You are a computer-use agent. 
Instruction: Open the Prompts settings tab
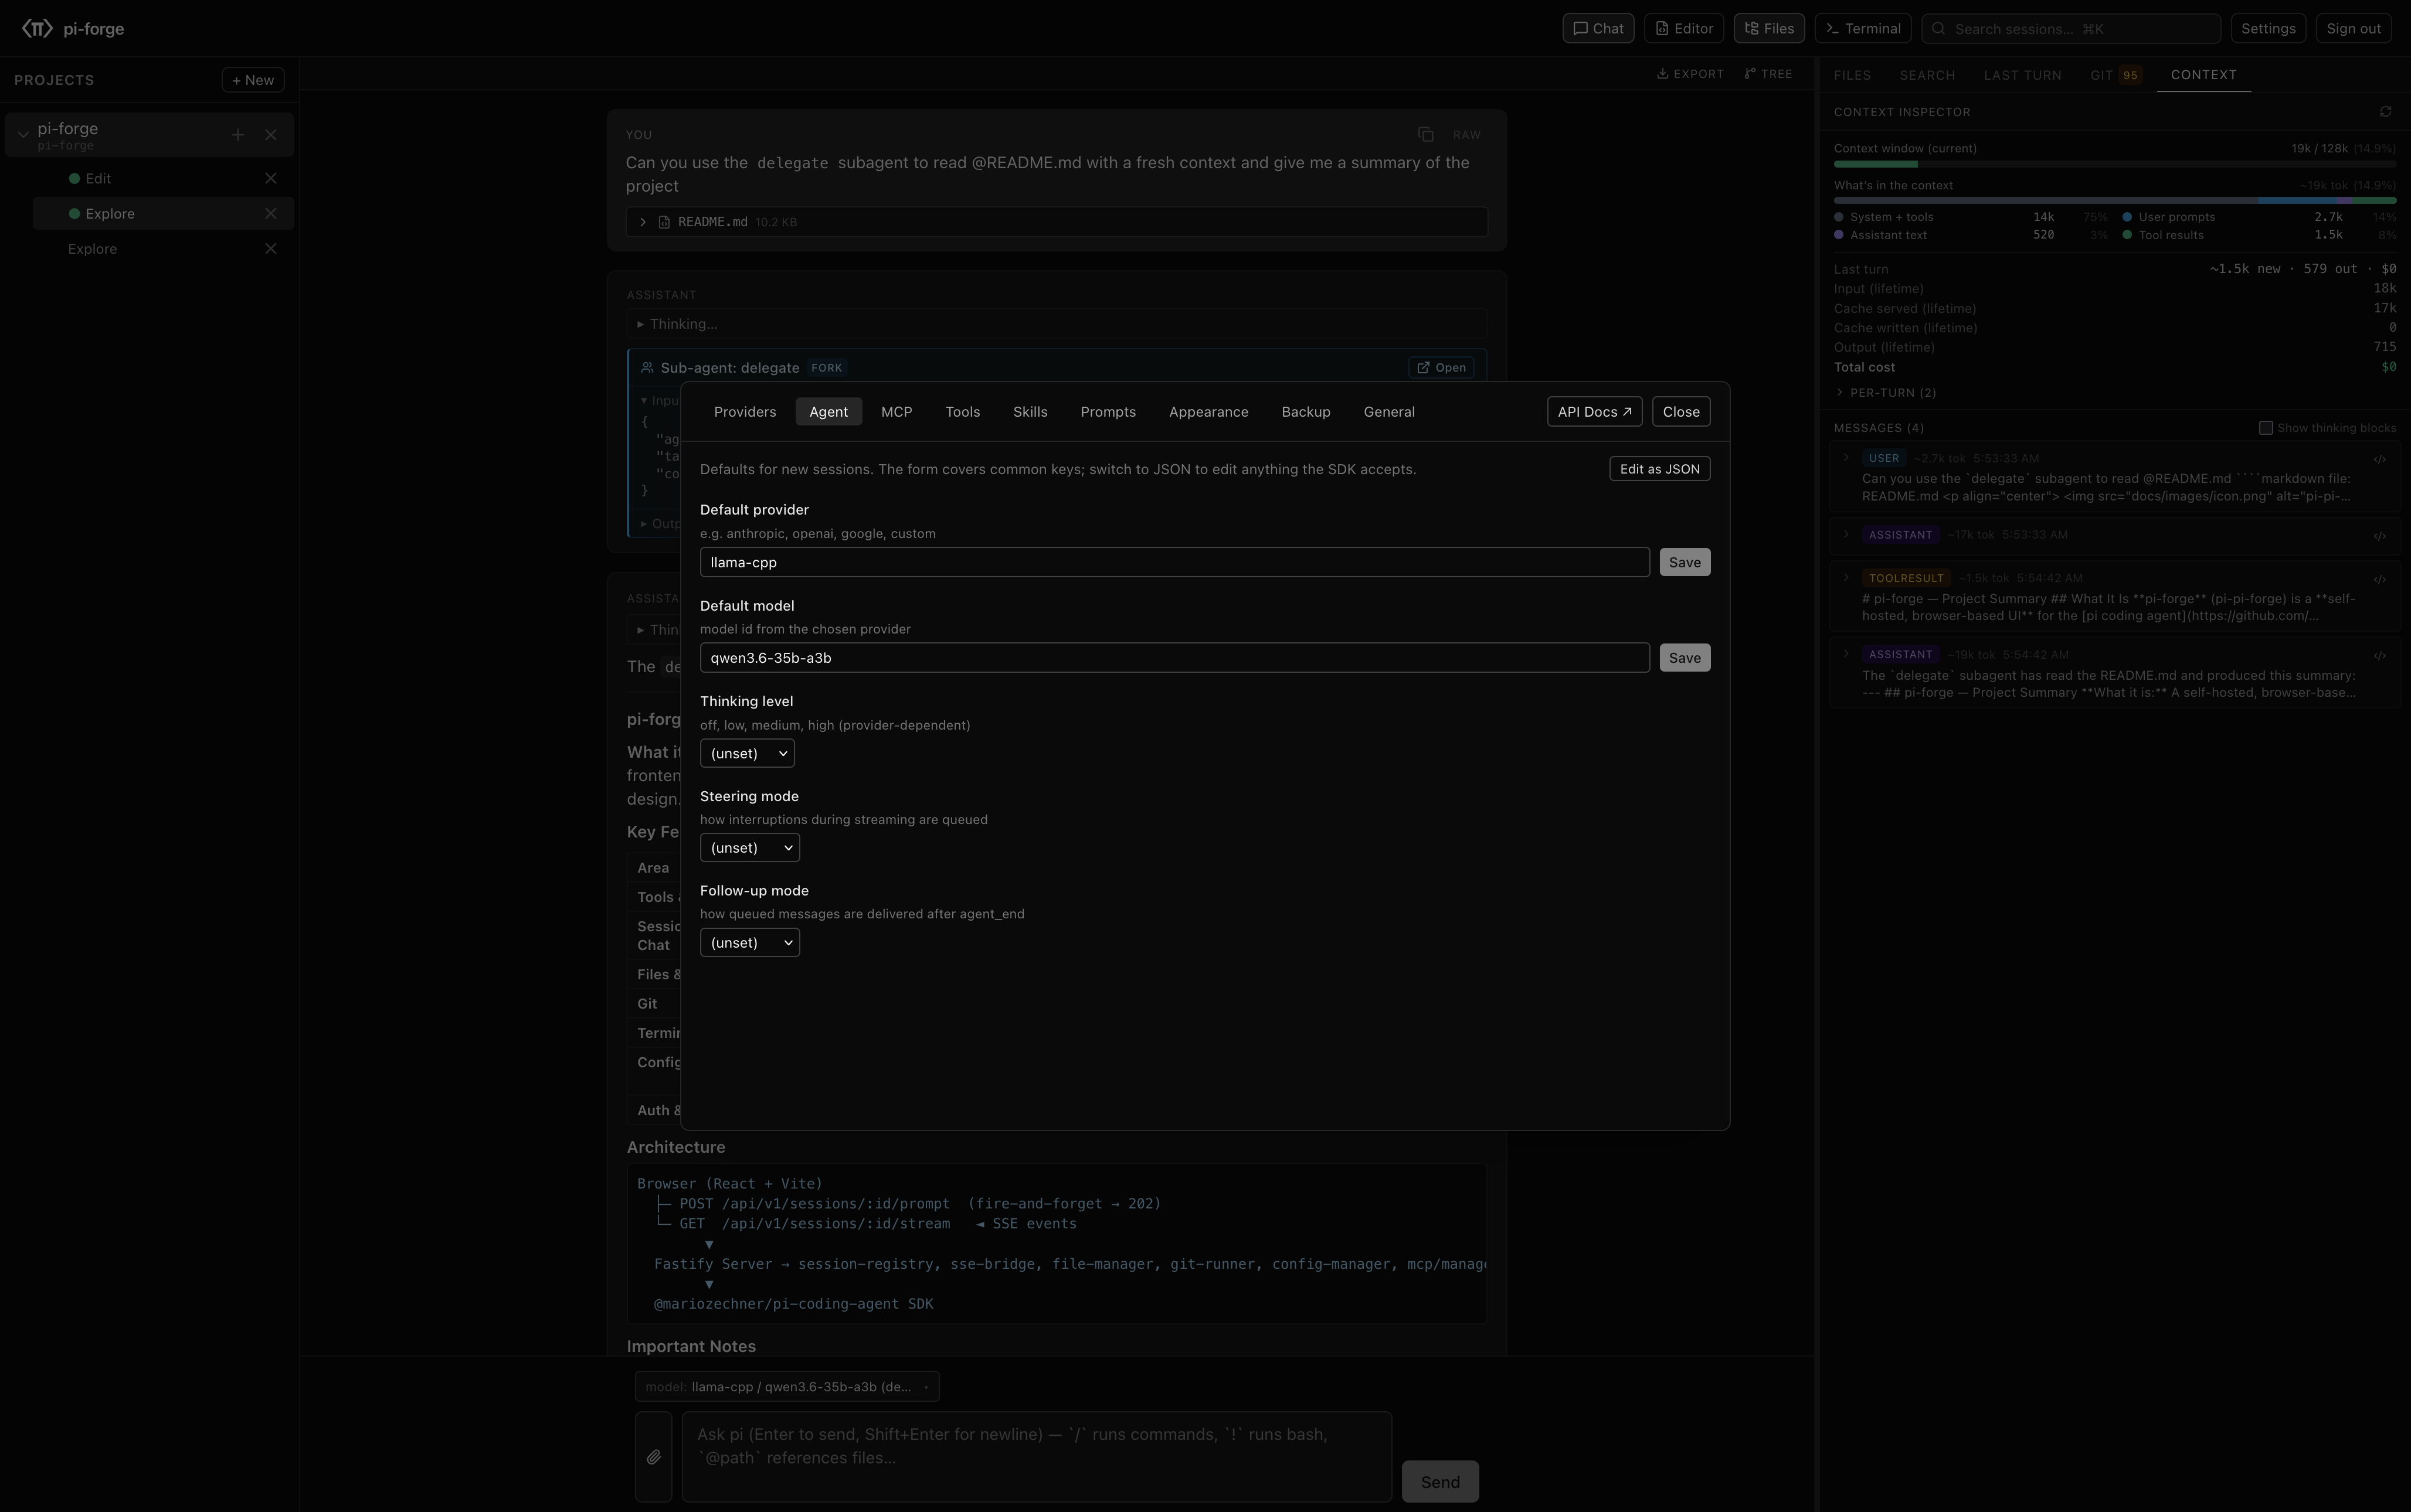tap(1108, 412)
